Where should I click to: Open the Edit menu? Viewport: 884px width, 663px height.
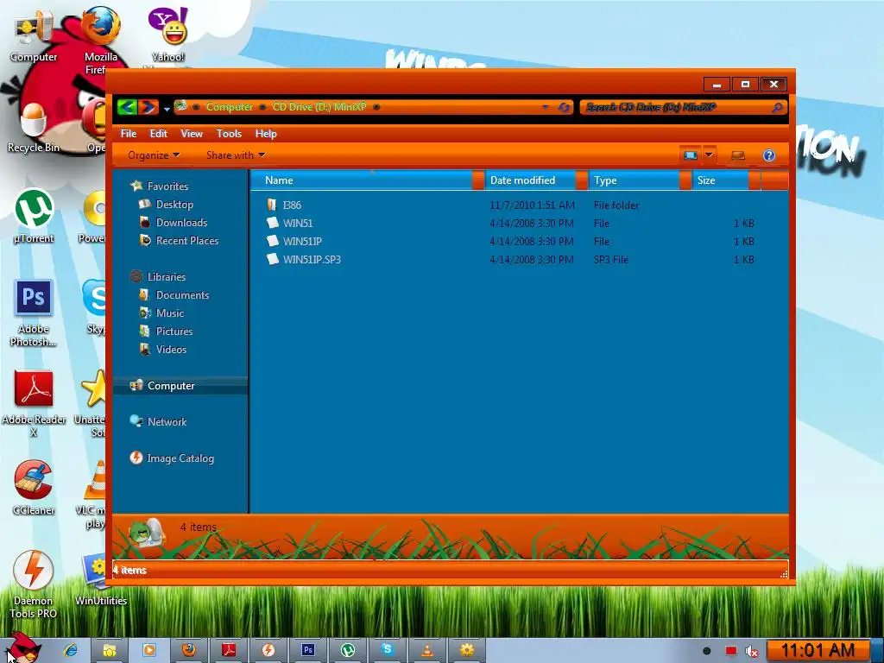(x=159, y=134)
